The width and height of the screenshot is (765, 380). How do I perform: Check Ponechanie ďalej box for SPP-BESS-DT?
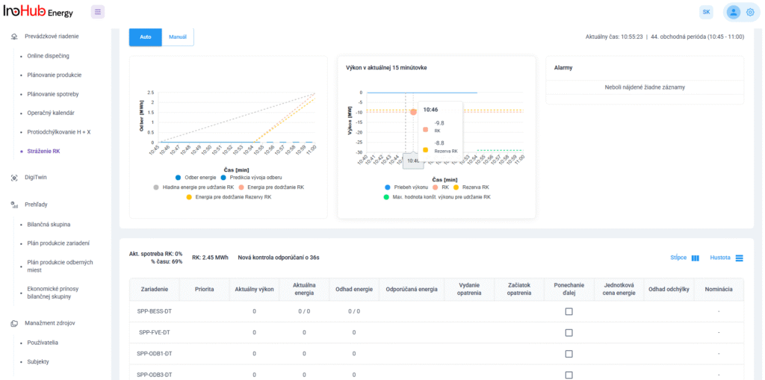569,311
